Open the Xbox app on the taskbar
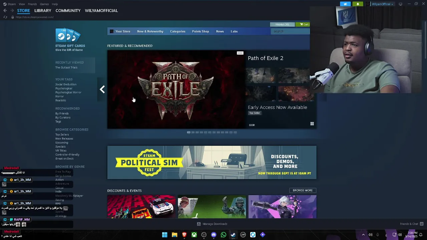Viewport: 427px width, 240px height. coord(194,235)
